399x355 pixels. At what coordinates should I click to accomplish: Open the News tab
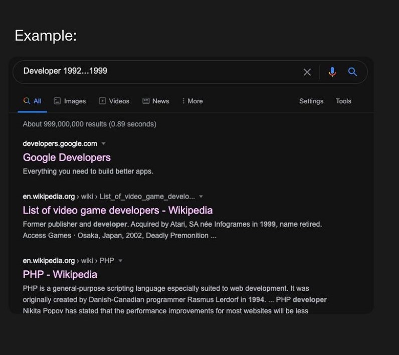point(156,101)
